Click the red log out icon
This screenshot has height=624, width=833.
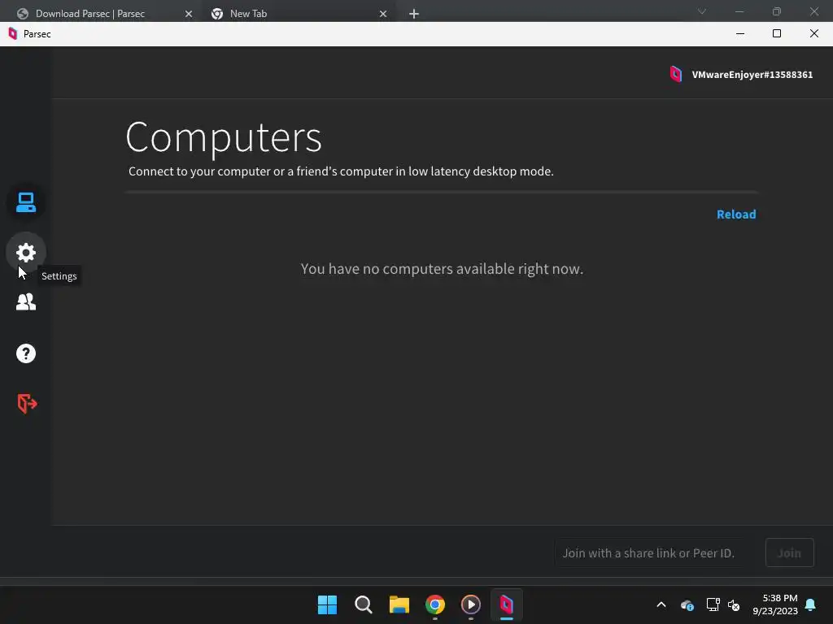point(27,403)
